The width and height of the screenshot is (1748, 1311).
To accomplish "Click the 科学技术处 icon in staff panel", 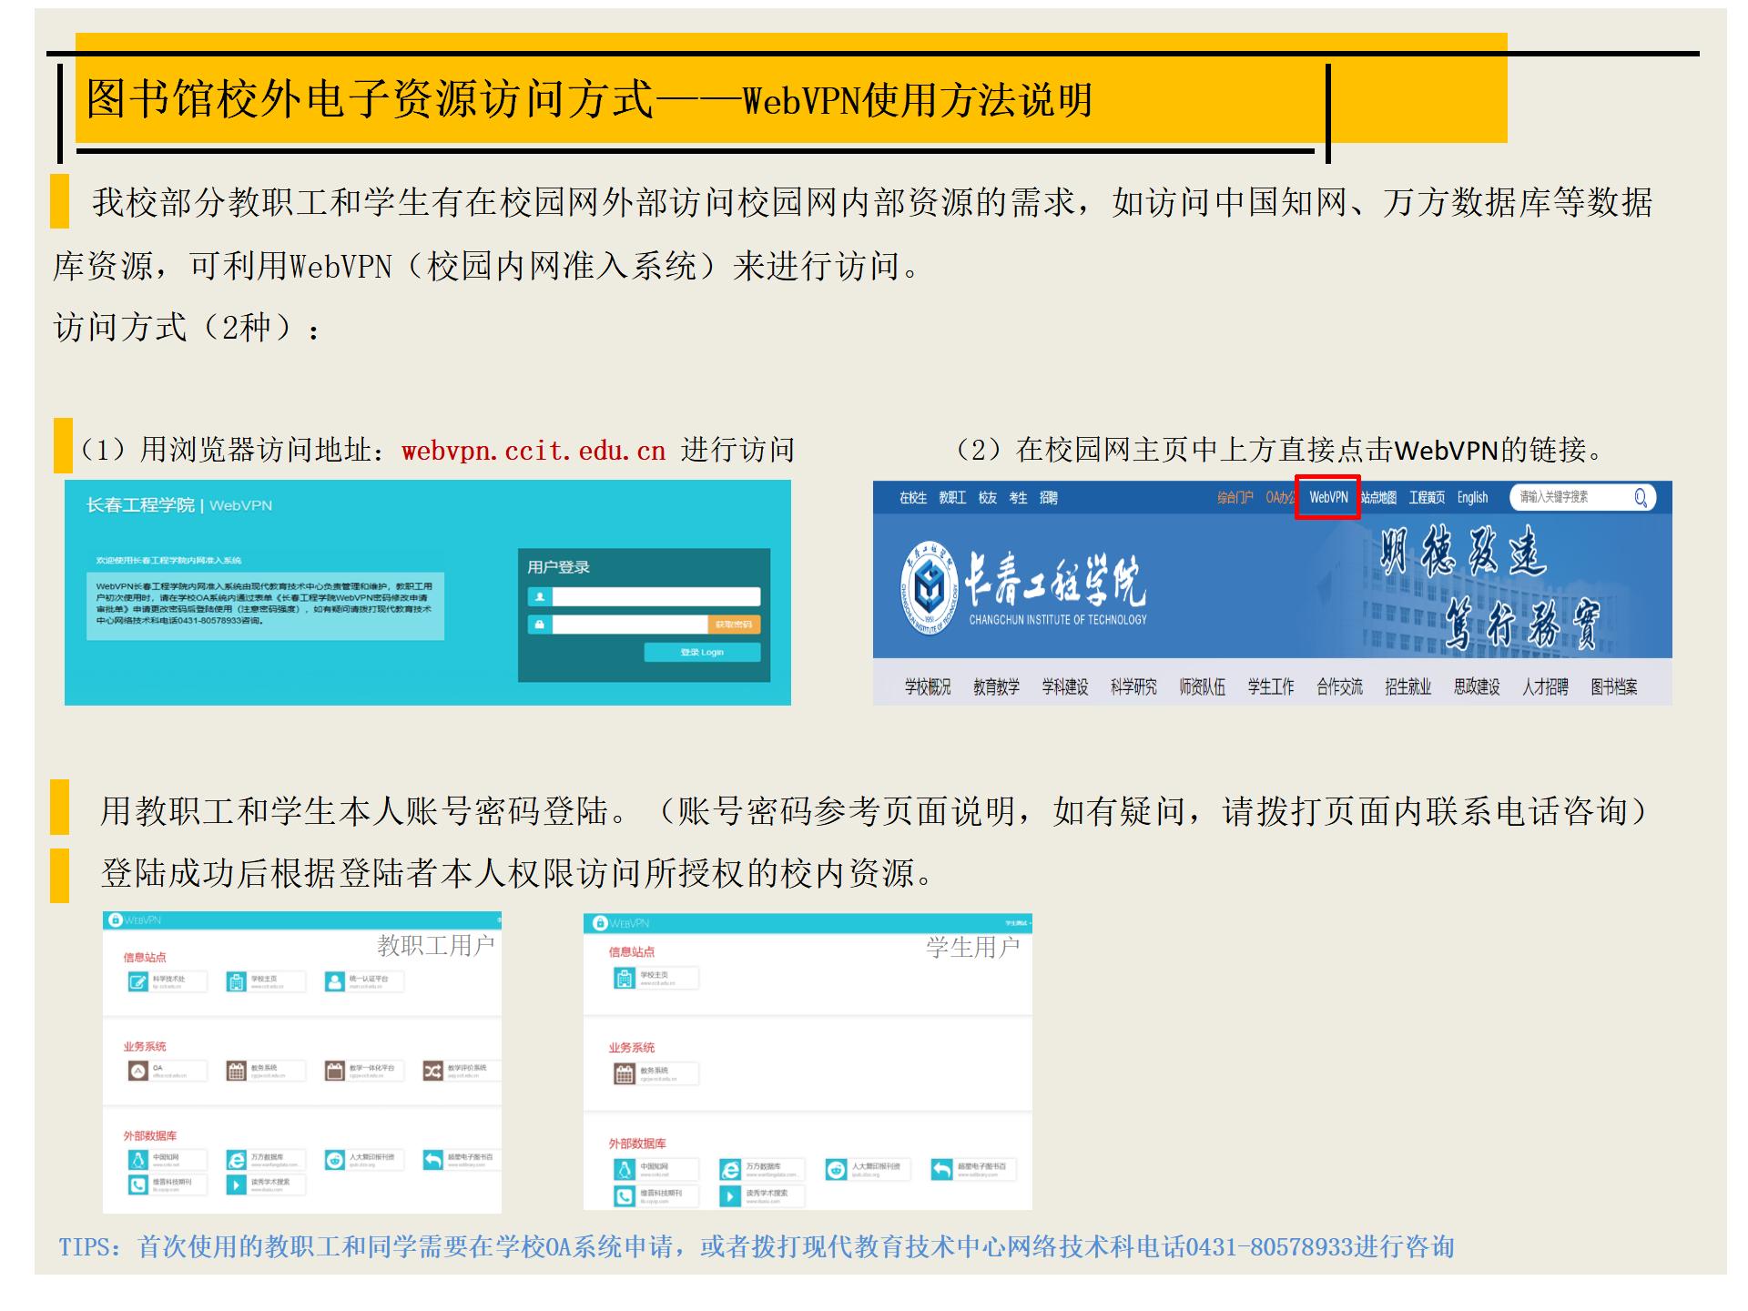I will tap(137, 981).
